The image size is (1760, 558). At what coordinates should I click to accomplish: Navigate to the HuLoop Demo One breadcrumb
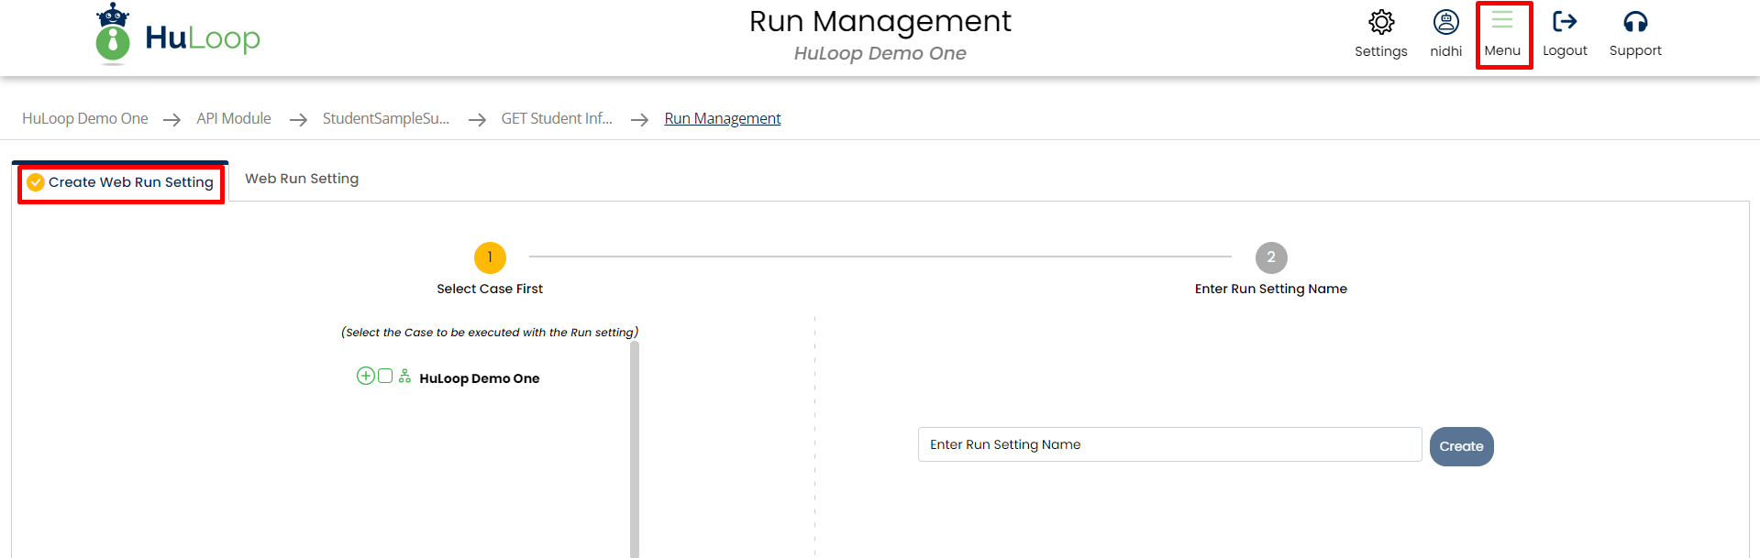pyautogui.click(x=84, y=118)
